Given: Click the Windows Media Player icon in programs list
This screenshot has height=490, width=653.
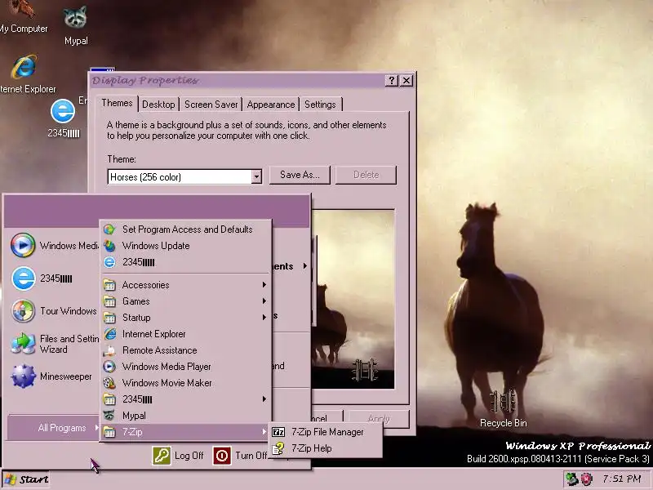Looking at the screenshot, I should click(109, 367).
